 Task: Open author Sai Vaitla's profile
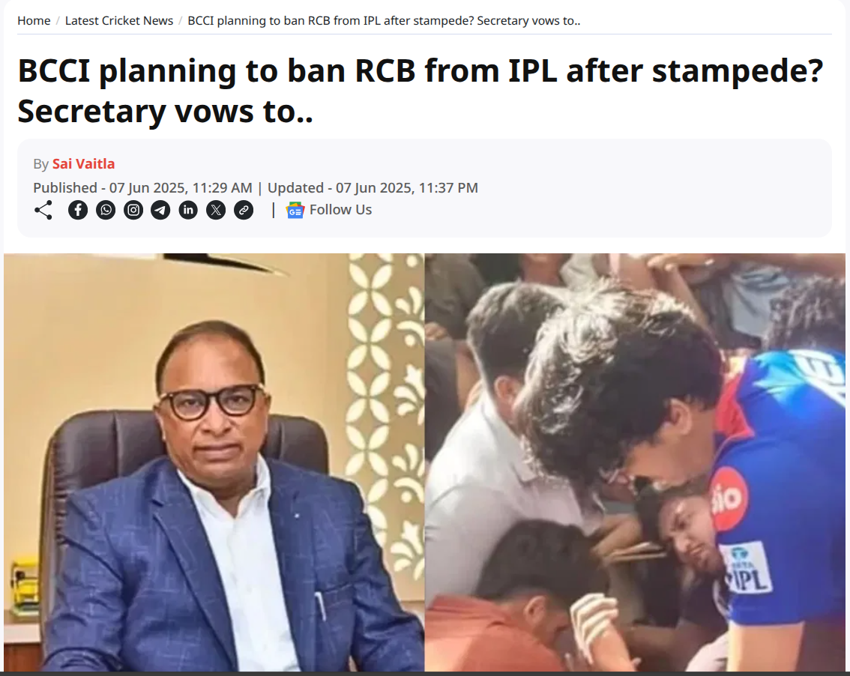point(83,163)
